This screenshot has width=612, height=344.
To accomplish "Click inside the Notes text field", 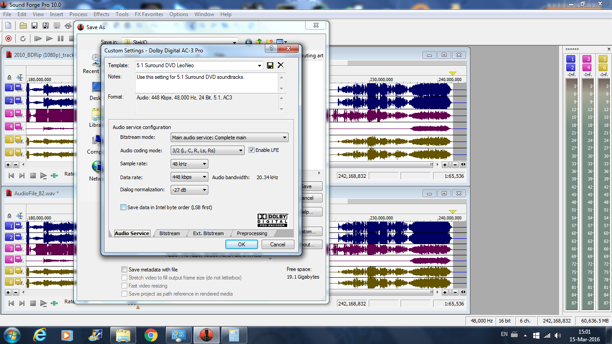I will click(x=206, y=83).
